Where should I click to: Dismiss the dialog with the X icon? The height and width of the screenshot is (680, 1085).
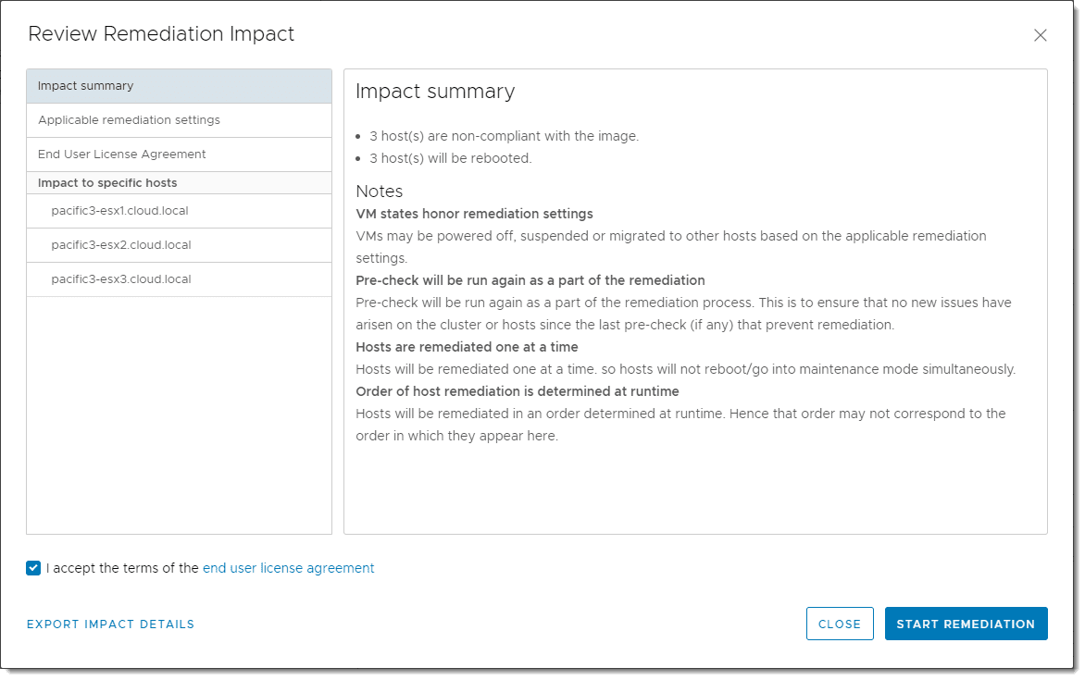click(1040, 35)
